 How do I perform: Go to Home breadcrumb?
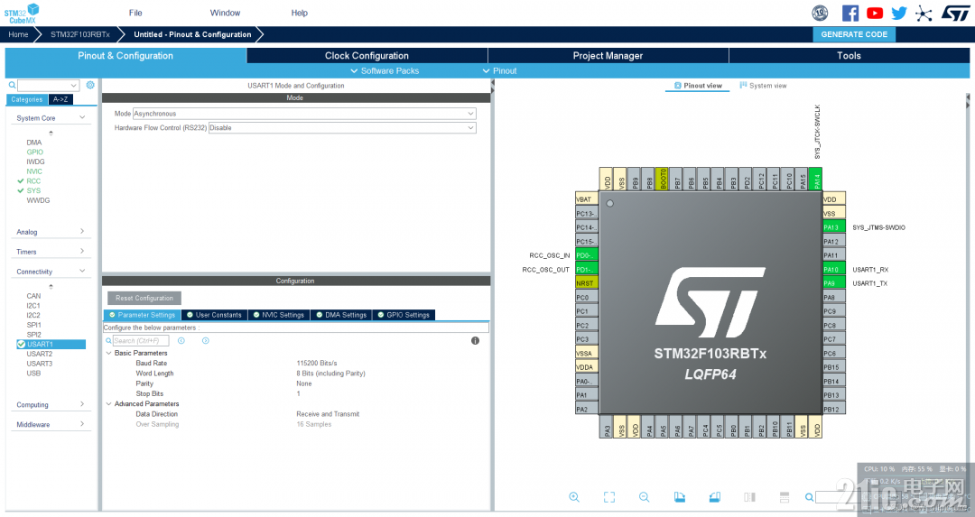click(18, 35)
